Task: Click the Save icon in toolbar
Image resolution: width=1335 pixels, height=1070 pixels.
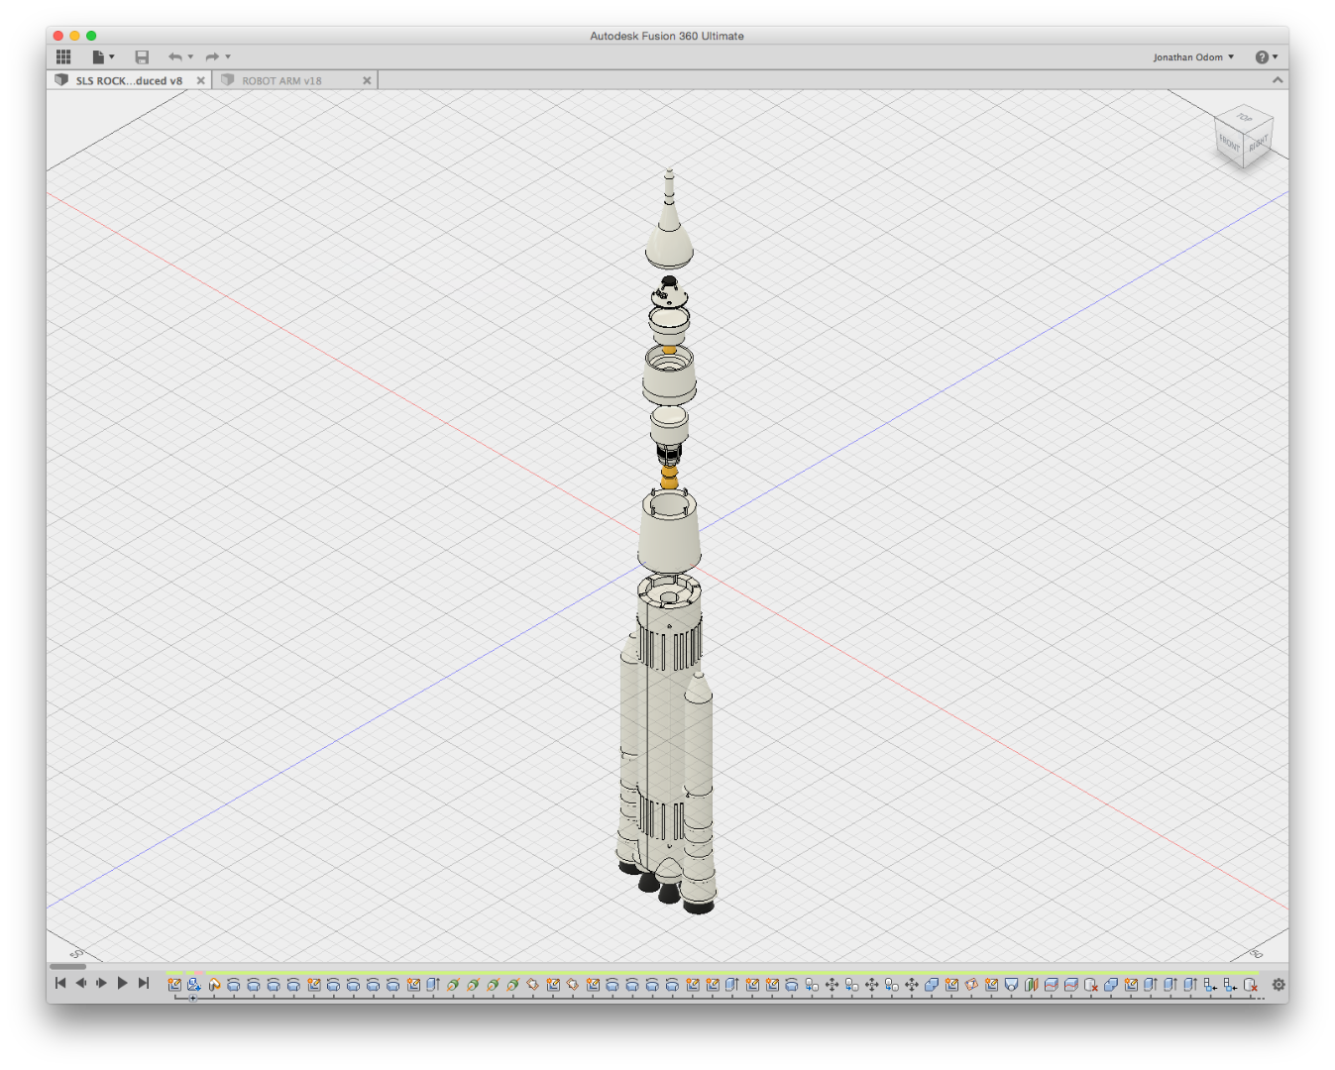Action: 142,57
